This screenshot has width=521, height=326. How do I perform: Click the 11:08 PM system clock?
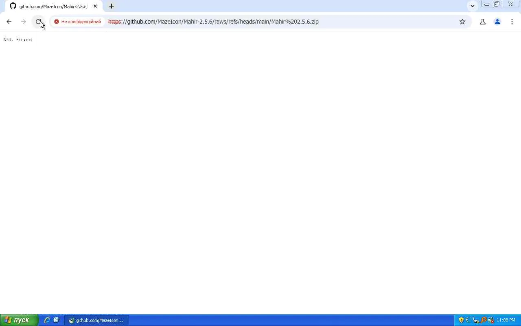point(506,320)
